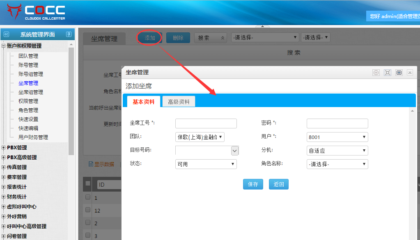Collapse the sidebar using the double-arrow icon

point(6,34)
